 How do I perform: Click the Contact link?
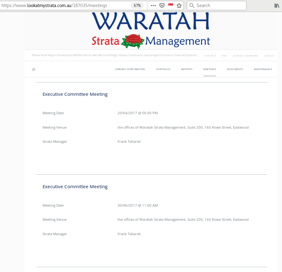coord(210,56)
